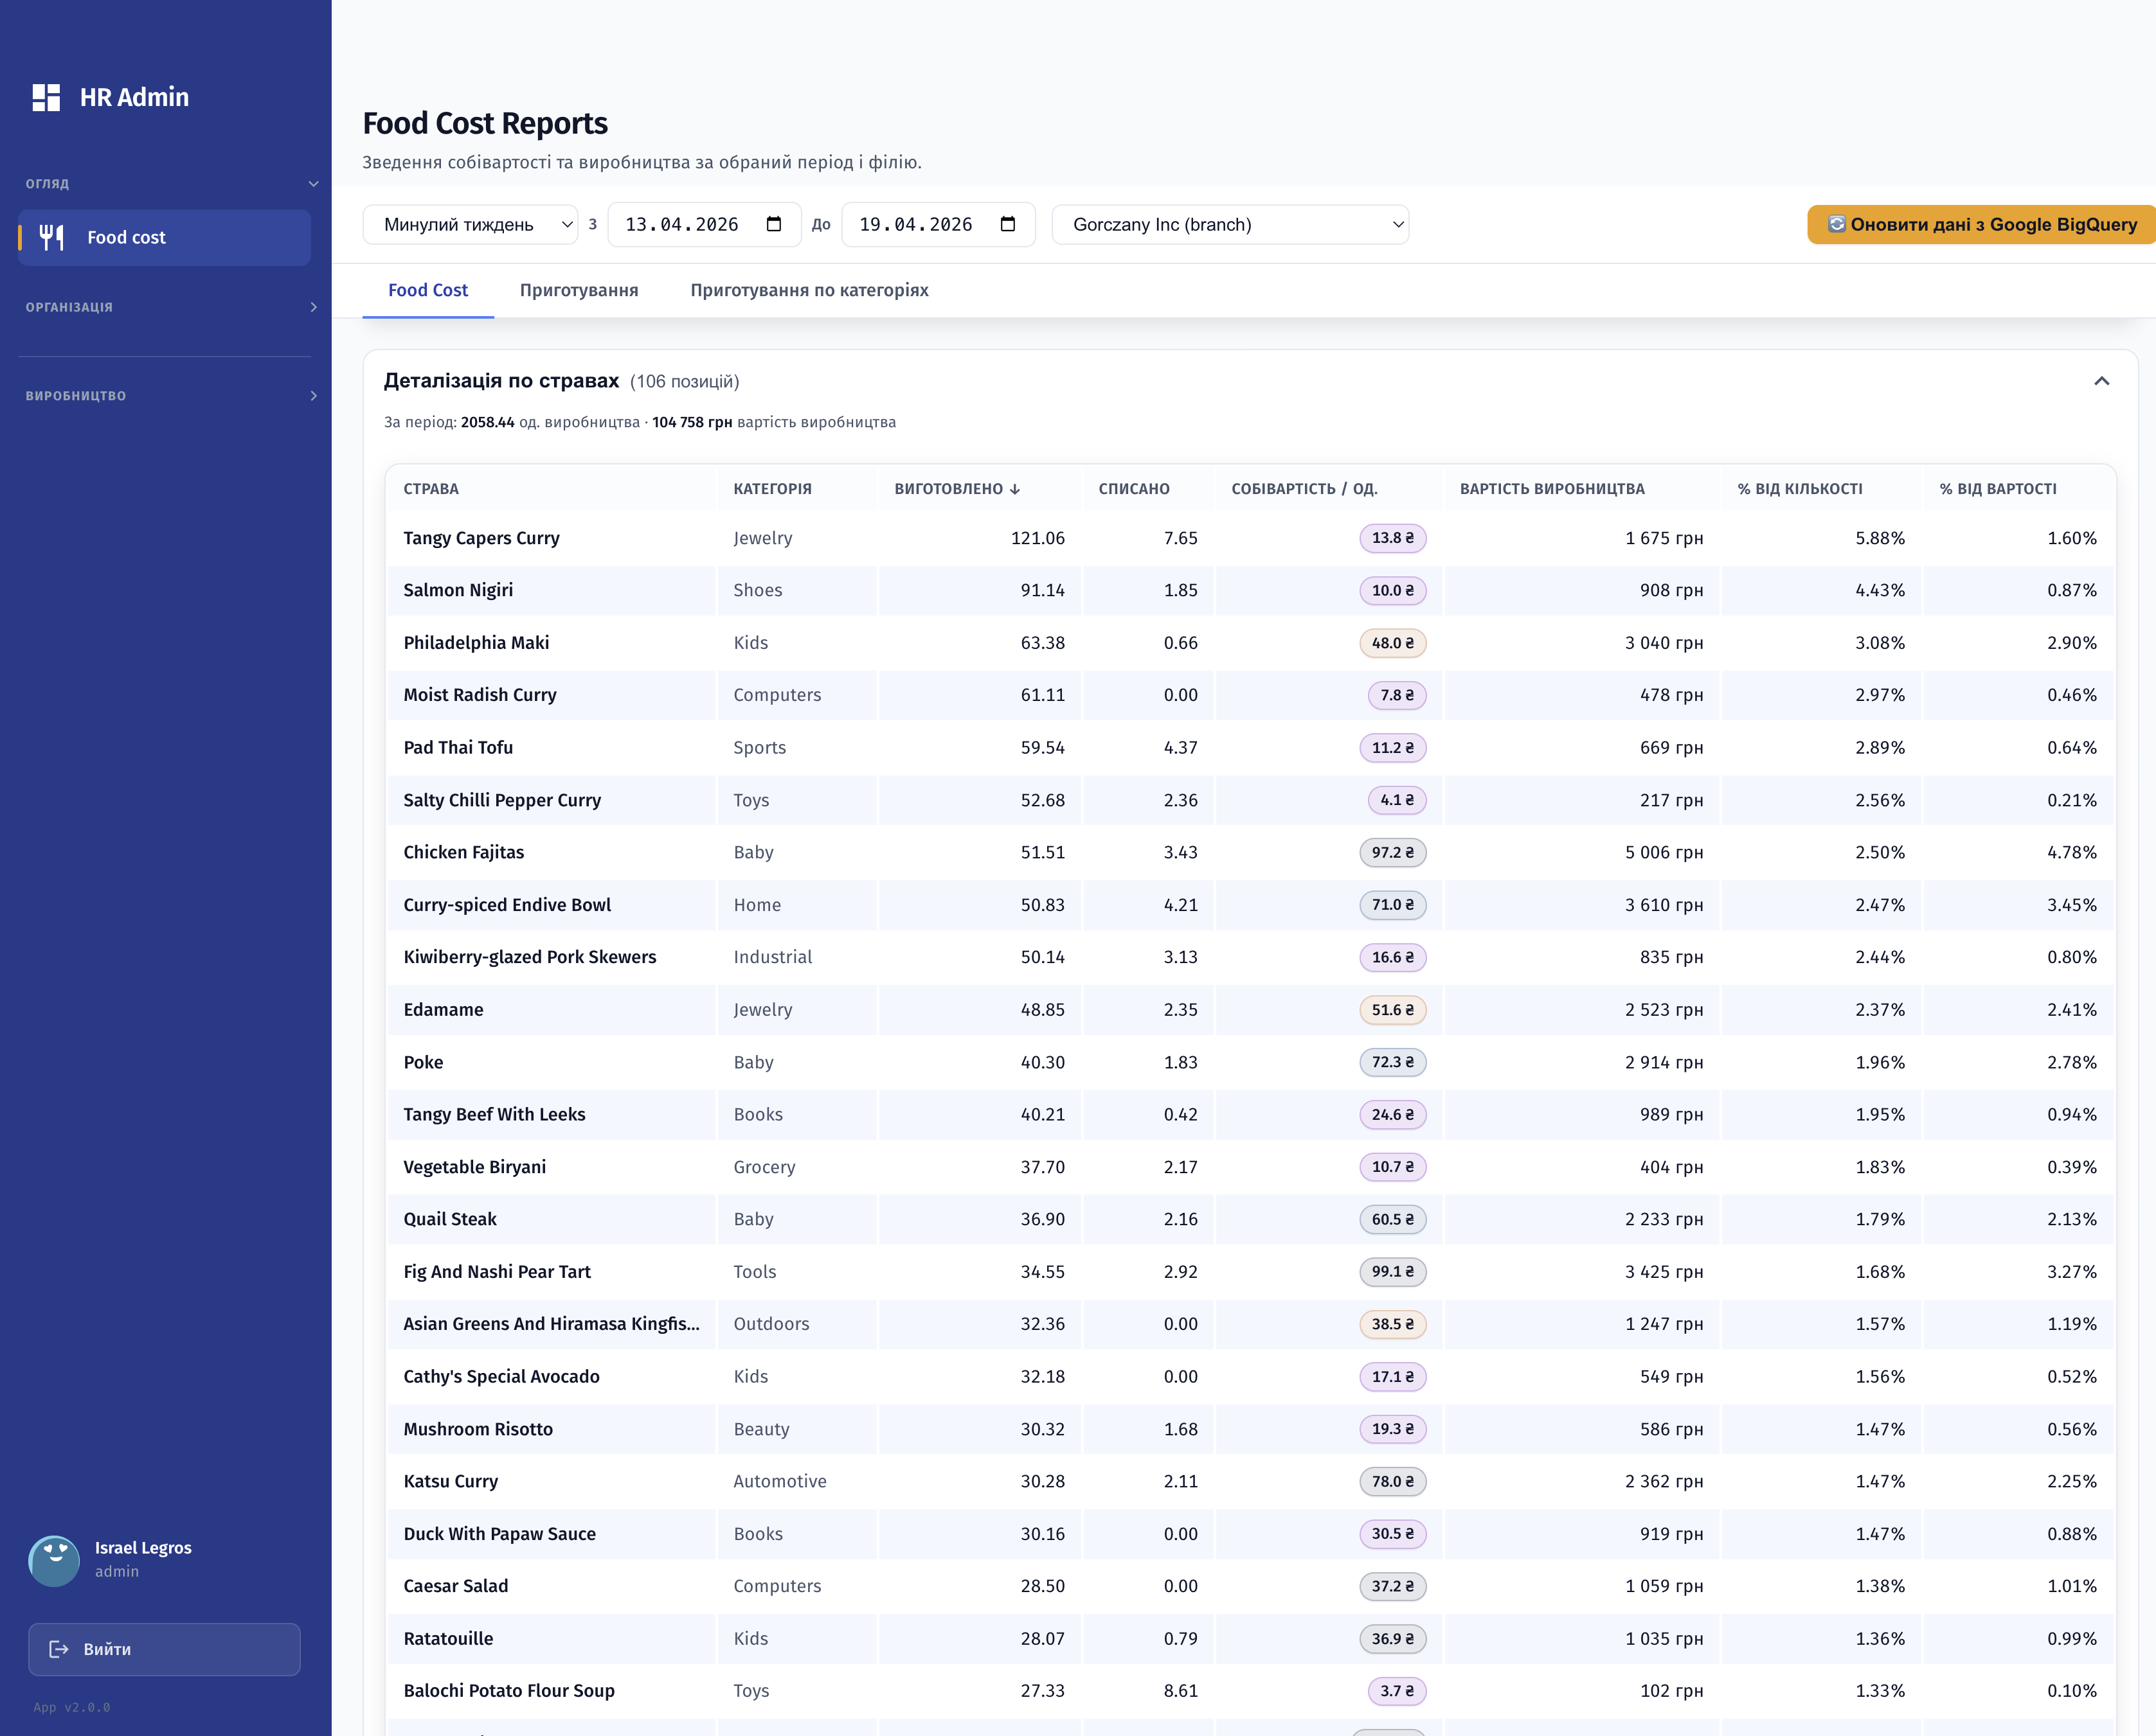Click the Katsu Curry dish name
The height and width of the screenshot is (1736, 2156).
click(450, 1481)
